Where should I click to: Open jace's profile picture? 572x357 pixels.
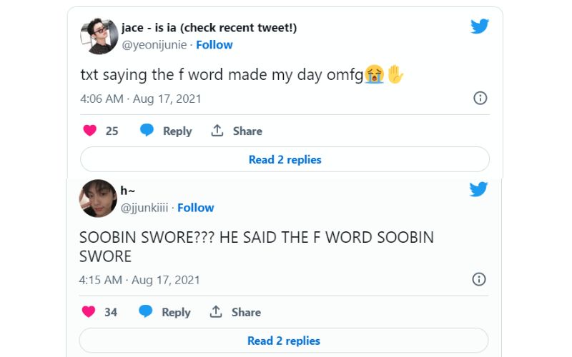click(99, 36)
